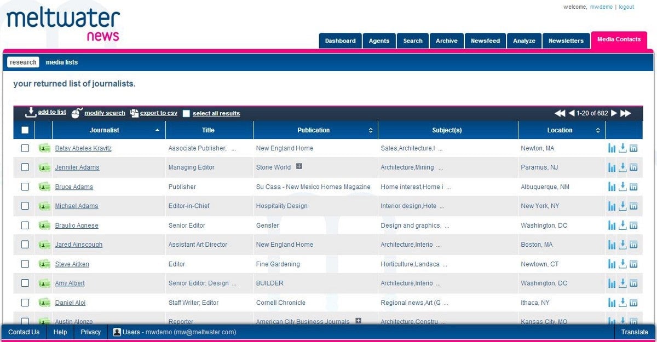Check the box for Jared Ainscough
Viewport: 657px width, 342px height.
(25, 245)
